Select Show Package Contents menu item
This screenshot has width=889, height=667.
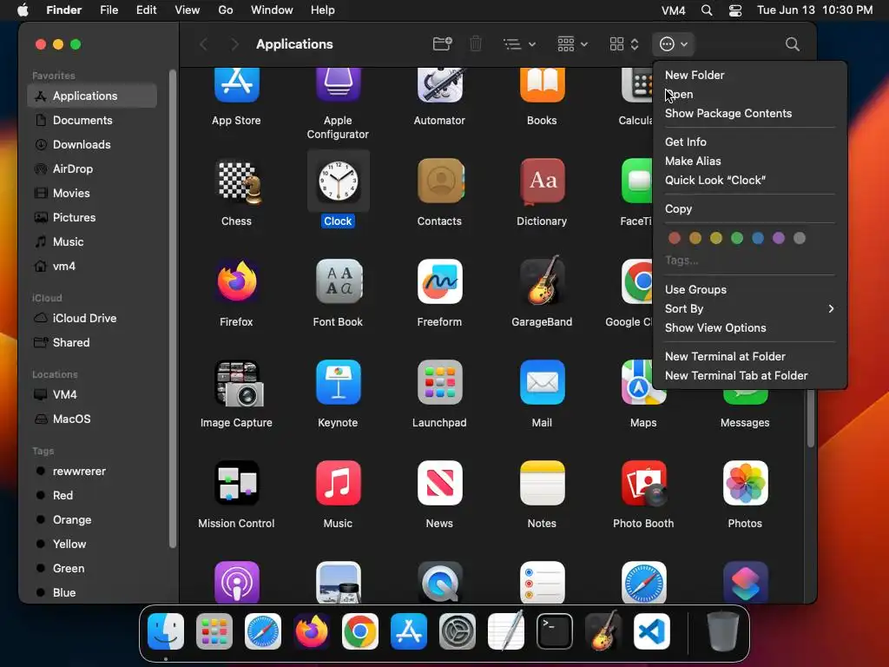tap(749, 114)
